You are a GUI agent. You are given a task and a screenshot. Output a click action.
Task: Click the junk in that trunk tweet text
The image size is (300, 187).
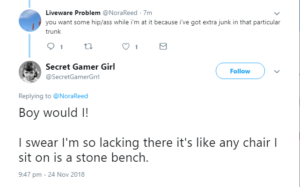pyautogui.click(x=163, y=27)
